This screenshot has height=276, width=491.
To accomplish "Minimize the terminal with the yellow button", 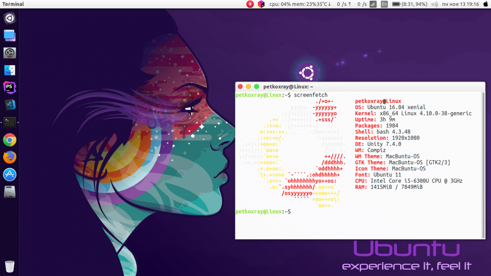I will click(248, 87).
